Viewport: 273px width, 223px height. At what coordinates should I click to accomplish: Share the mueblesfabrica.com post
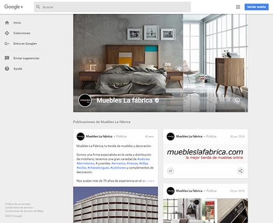coord(240,171)
